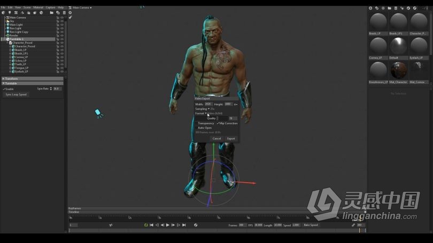Screen dimensions: 433x243
Task: Open the Material menu
Action: pos(38,7)
